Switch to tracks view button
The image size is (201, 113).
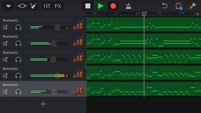pos(22,6)
